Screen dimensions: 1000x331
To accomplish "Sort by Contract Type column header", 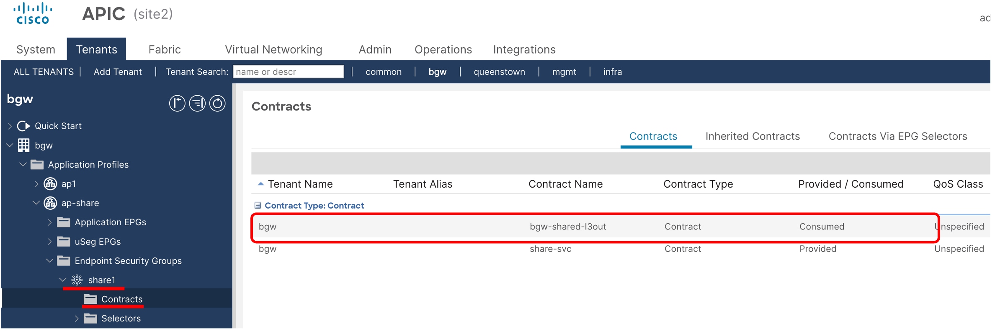I will pyautogui.click(x=698, y=184).
